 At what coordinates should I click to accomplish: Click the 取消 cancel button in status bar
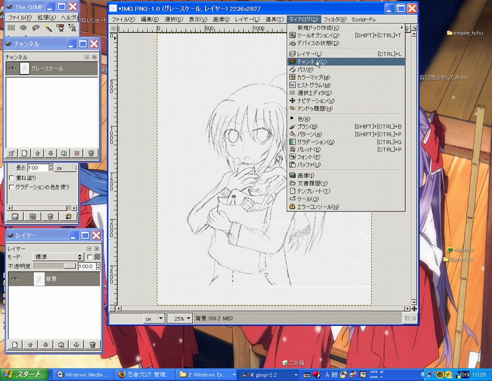coord(410,319)
